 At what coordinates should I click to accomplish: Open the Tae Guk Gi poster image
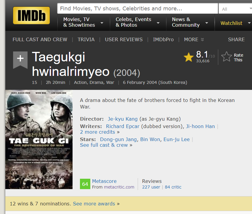(39, 139)
